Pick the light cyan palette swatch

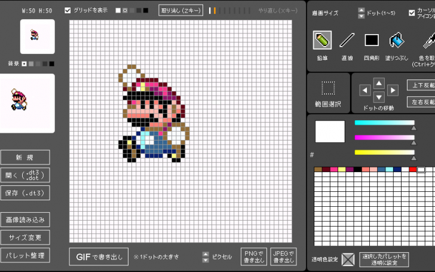389,169
